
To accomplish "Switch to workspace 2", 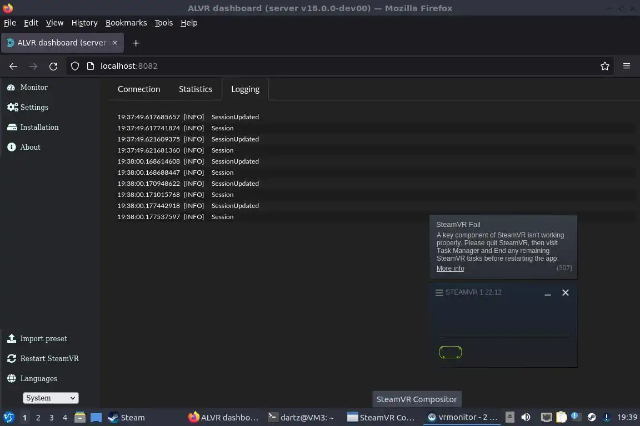I will click(x=38, y=418).
